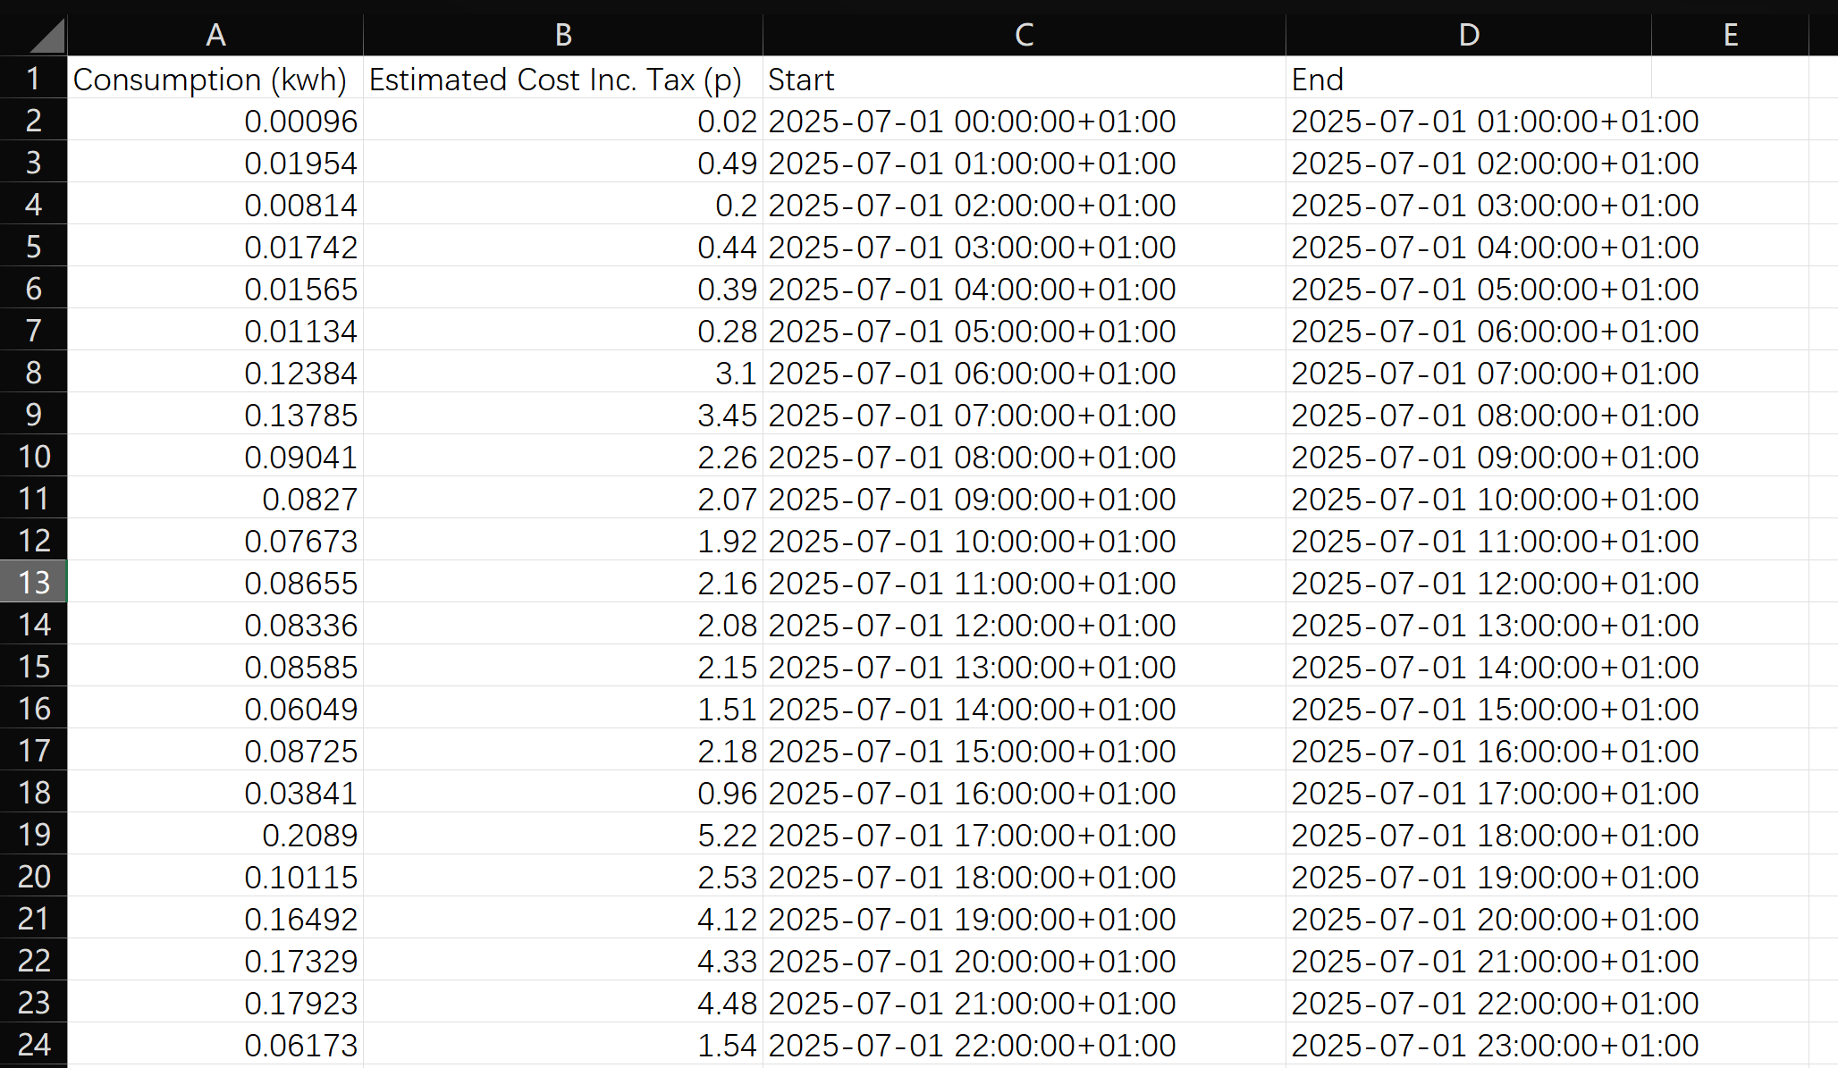Viewport: 1838px width, 1068px height.
Task: Select row 13 header
Action: point(34,582)
